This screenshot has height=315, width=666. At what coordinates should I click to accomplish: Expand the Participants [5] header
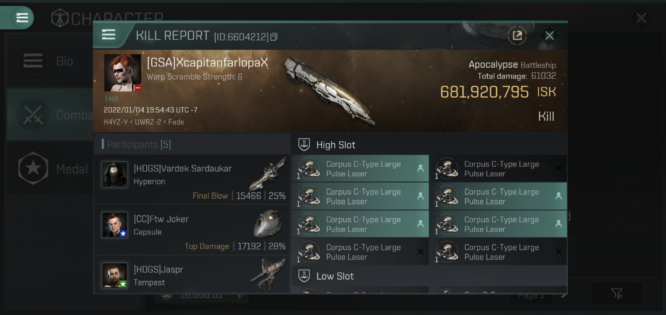click(139, 144)
